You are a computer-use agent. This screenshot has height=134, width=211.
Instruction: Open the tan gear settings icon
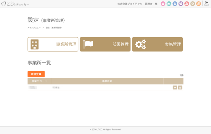tap(192, 4)
